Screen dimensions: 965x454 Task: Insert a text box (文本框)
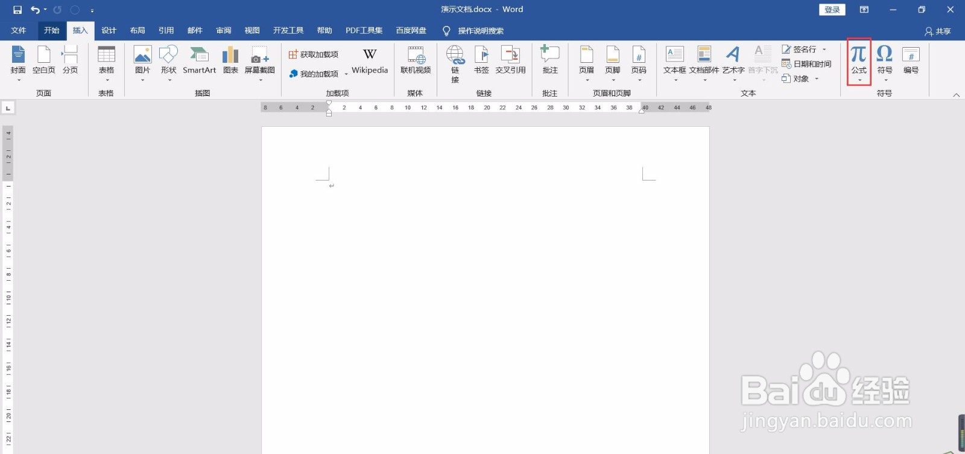674,63
